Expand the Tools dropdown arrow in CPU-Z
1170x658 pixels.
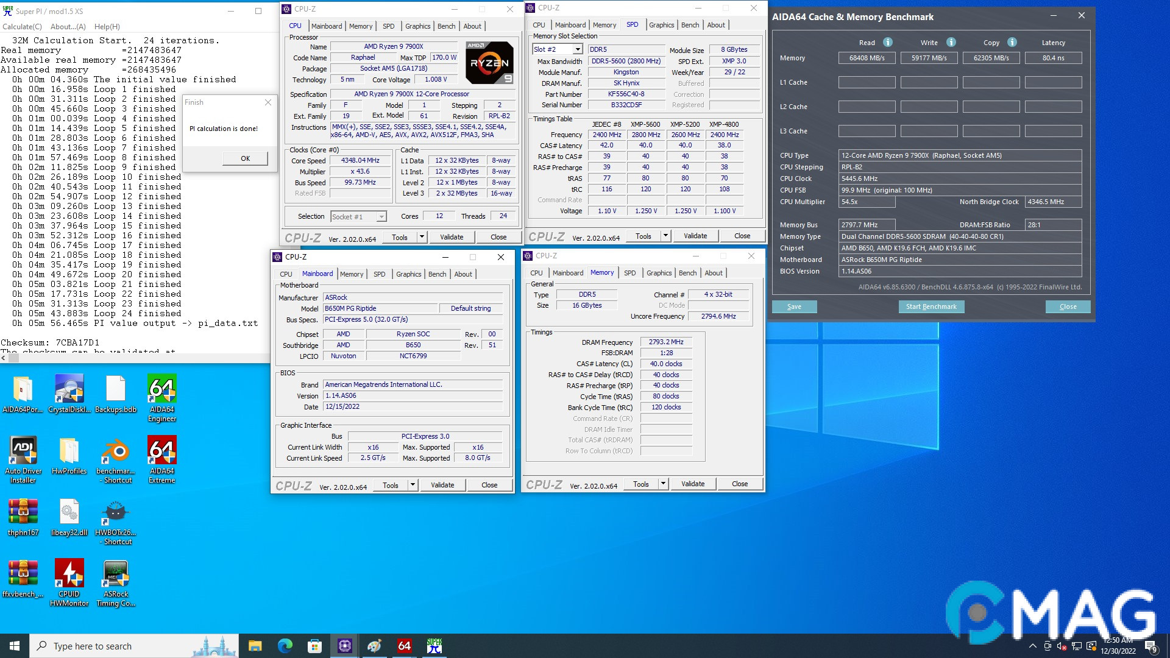point(422,237)
